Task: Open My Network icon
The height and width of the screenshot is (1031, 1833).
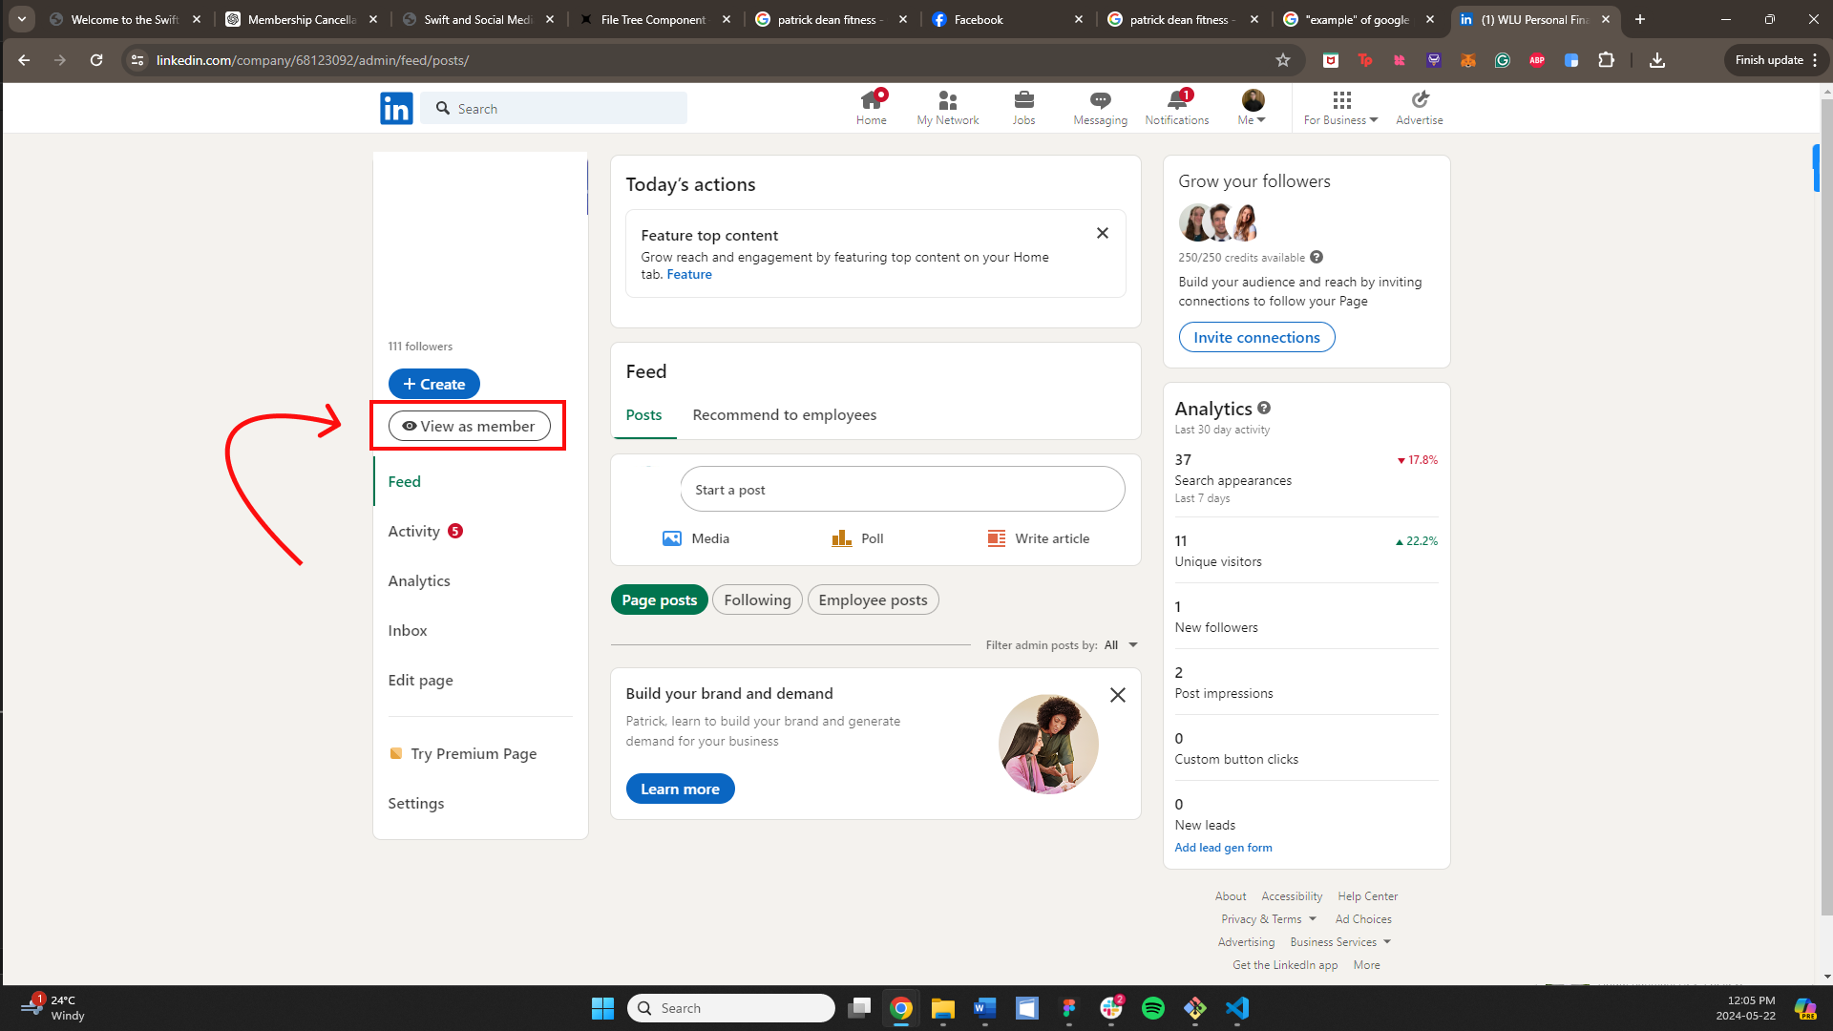Action: coord(947,100)
